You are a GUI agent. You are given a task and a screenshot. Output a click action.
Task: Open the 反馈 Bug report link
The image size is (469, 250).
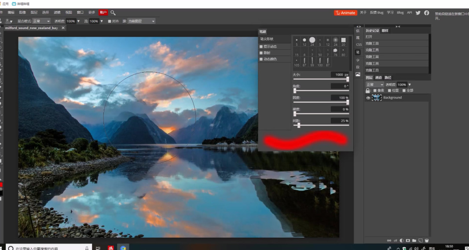pos(377,13)
